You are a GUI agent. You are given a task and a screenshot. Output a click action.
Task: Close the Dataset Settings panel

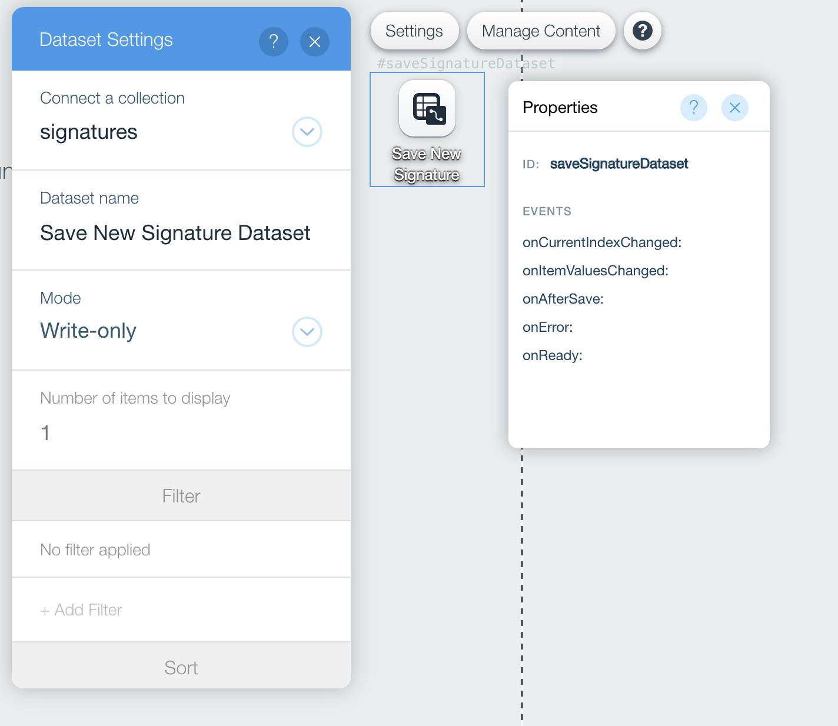[315, 42]
